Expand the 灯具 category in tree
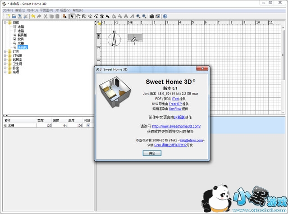288x214 pixels. click(5, 51)
